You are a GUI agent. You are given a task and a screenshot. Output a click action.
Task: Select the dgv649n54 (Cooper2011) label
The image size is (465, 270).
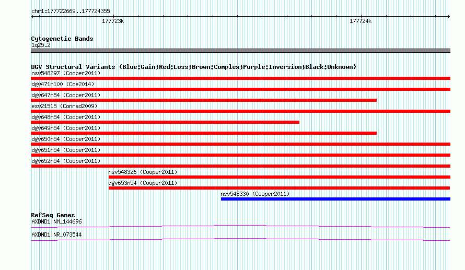[66, 128]
